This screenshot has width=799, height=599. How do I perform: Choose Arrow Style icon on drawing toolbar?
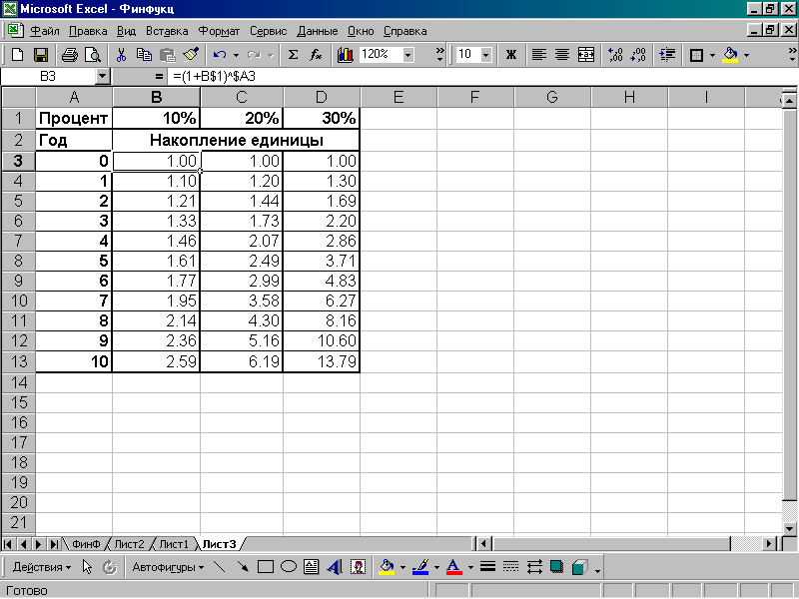[534, 567]
